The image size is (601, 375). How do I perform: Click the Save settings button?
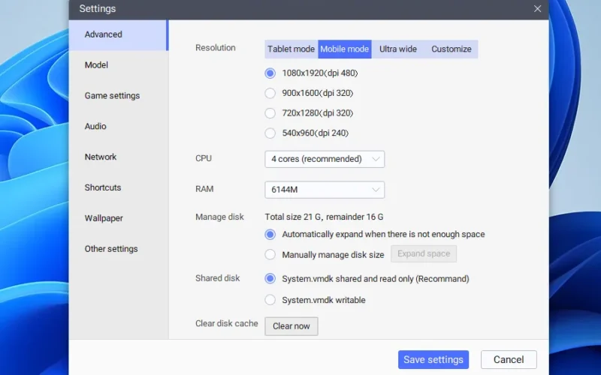pos(433,360)
